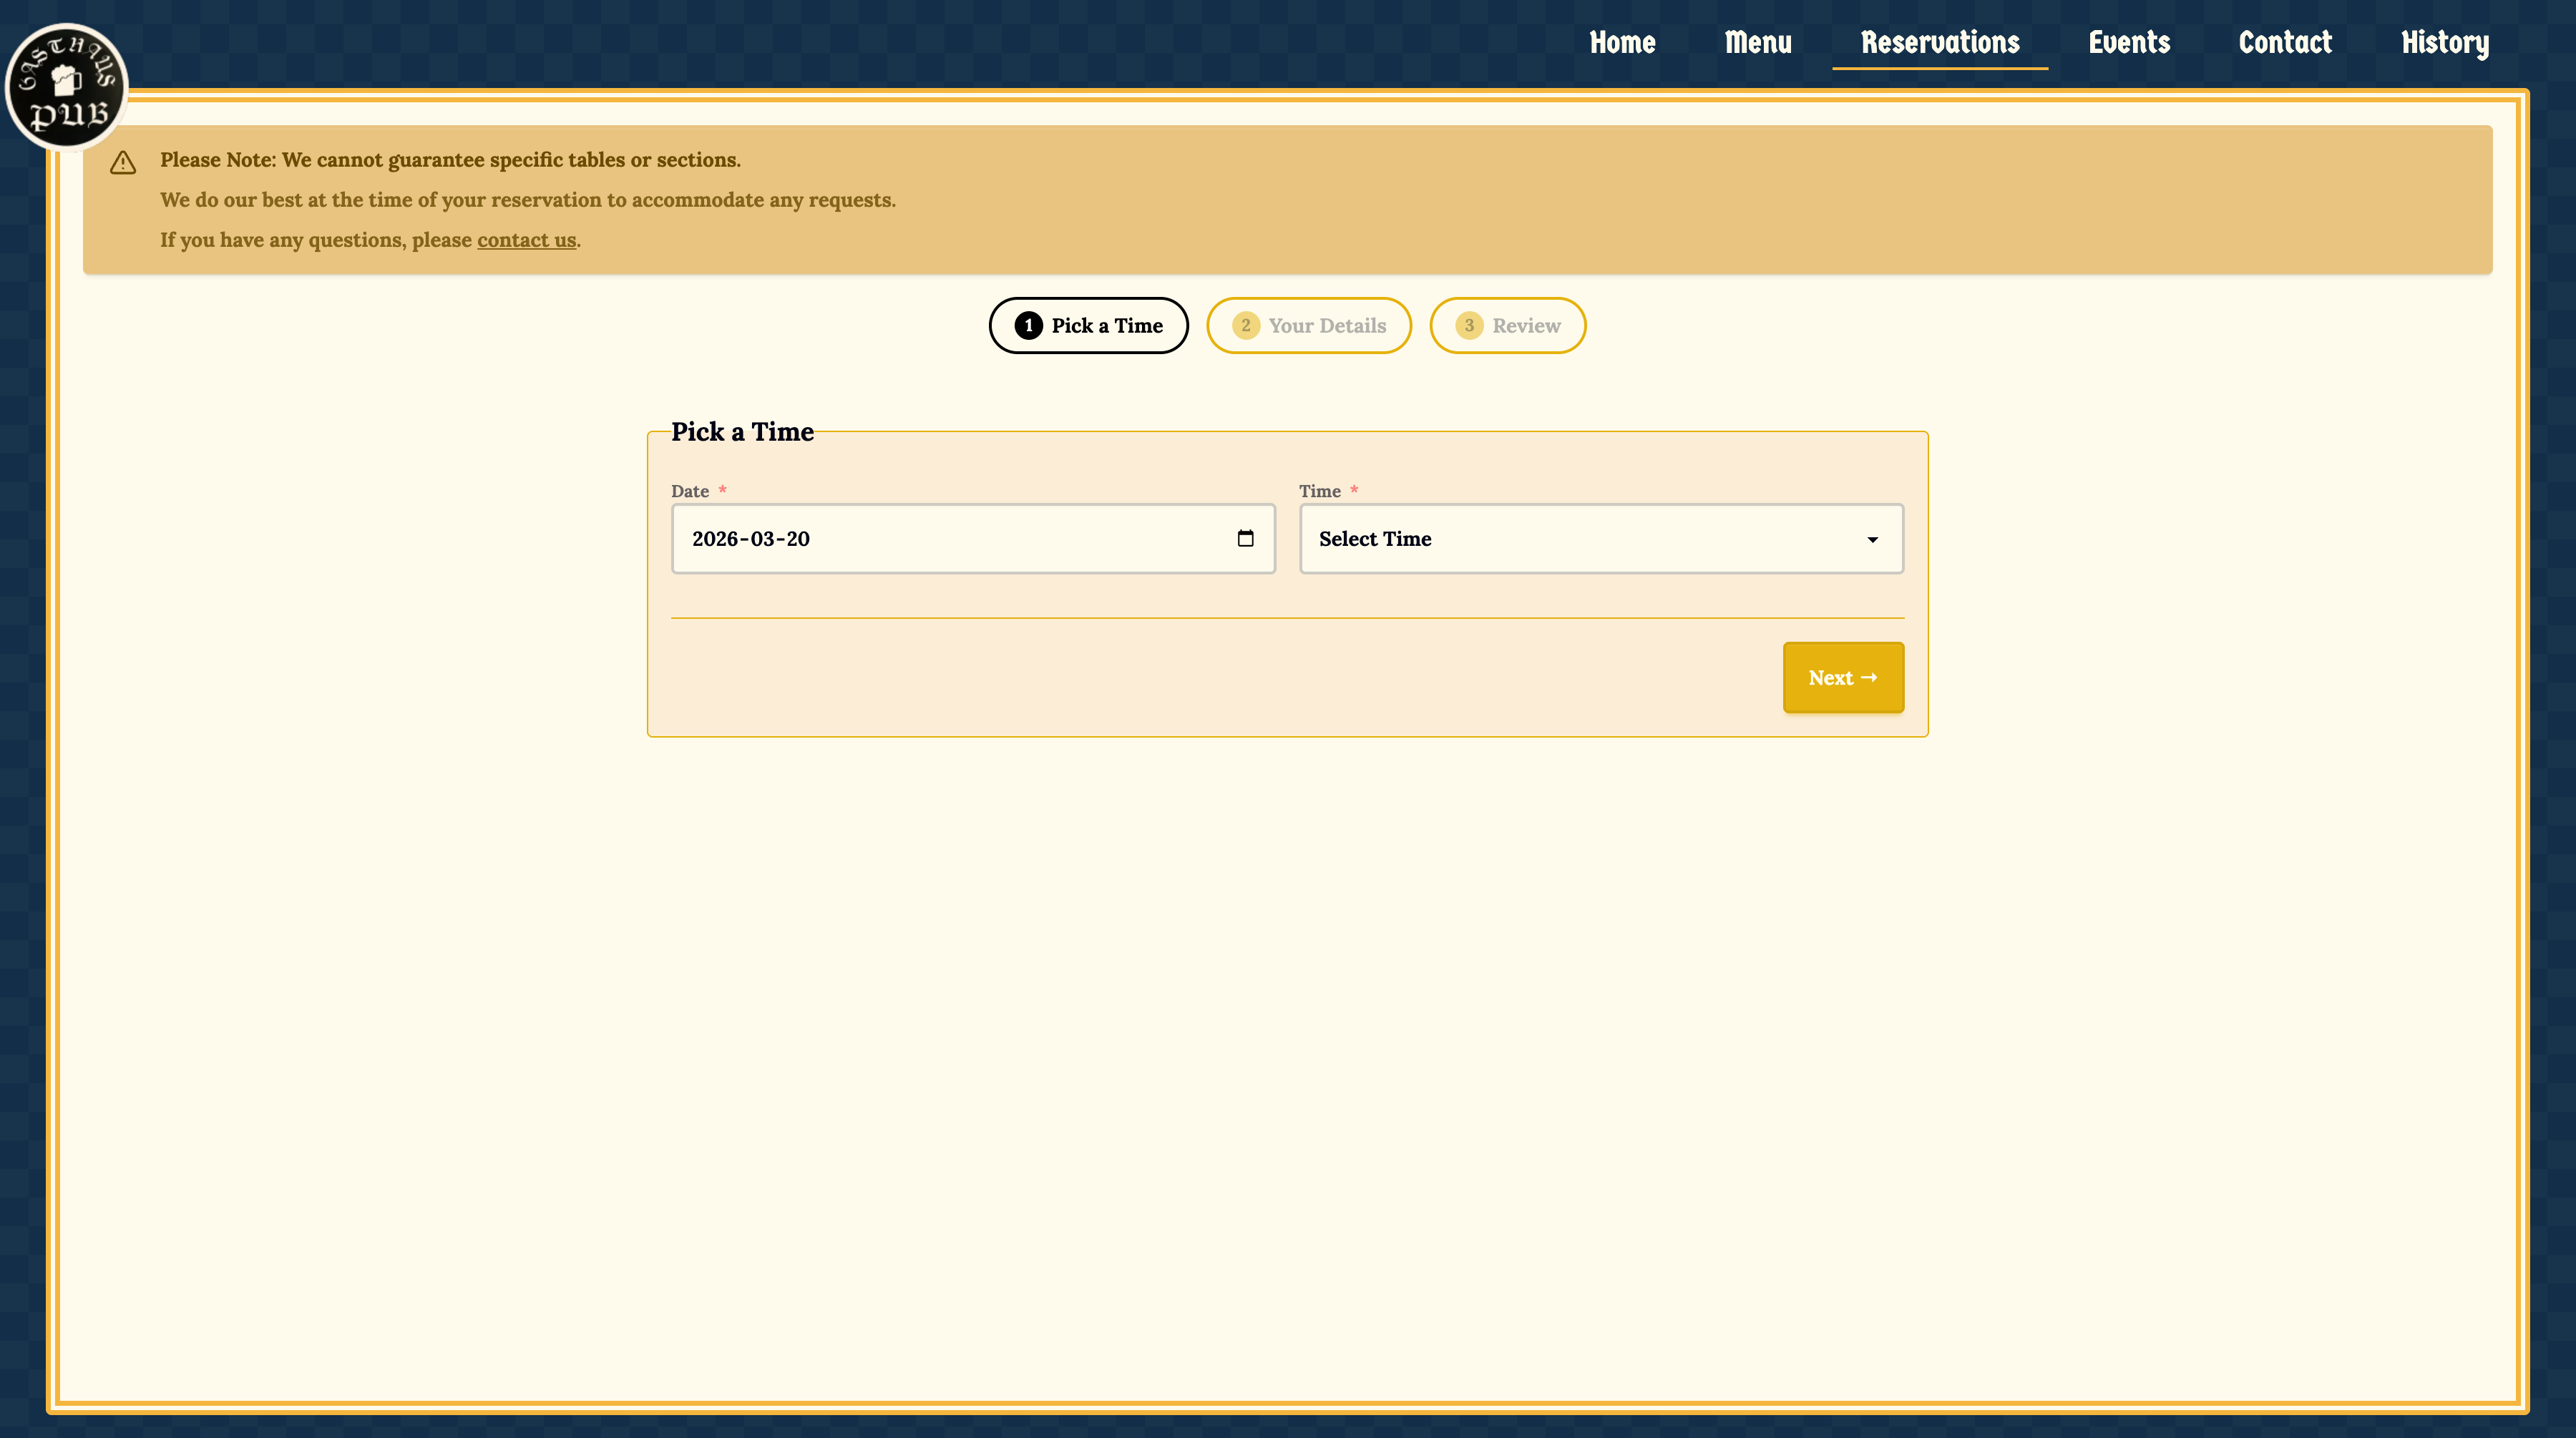The width and height of the screenshot is (2576, 1438).
Task: Open the History page
Action: tap(2445, 43)
